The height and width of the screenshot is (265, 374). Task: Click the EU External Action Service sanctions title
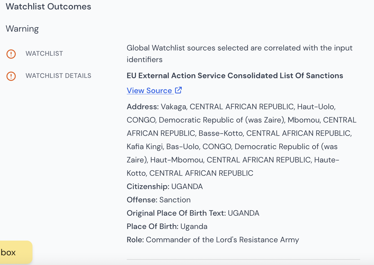point(235,76)
